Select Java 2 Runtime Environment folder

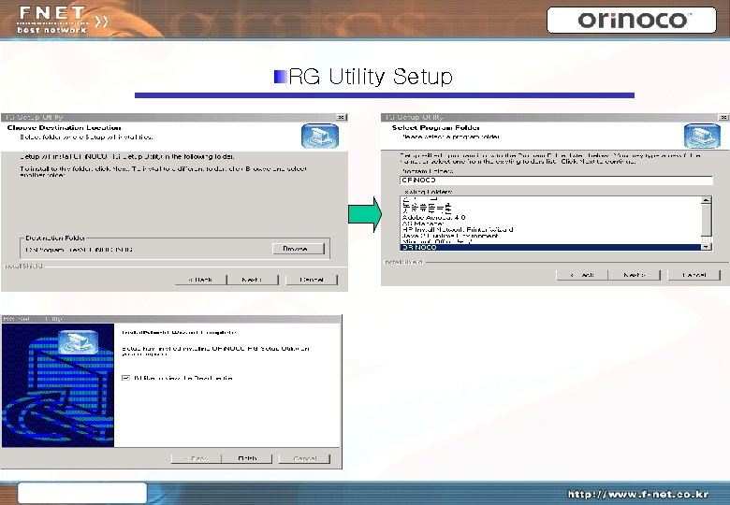coord(450,236)
